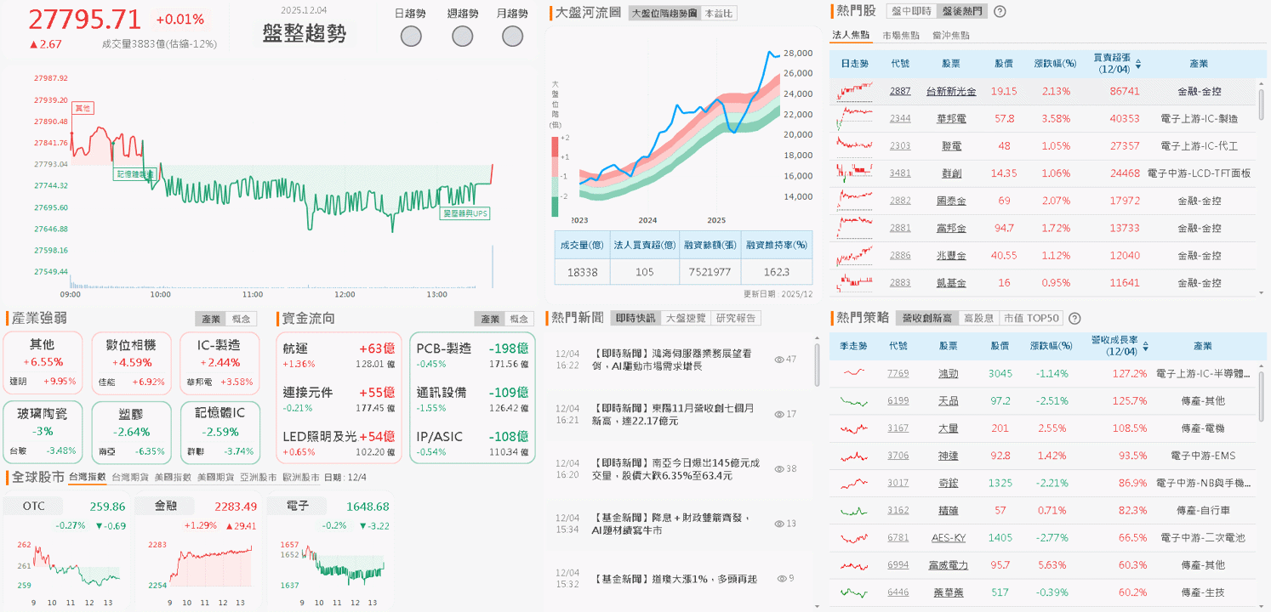Open the 記憶體IC industry card
The image size is (1271, 612).
point(219,433)
